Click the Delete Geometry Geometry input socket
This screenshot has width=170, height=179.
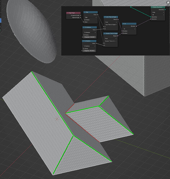point(151,17)
